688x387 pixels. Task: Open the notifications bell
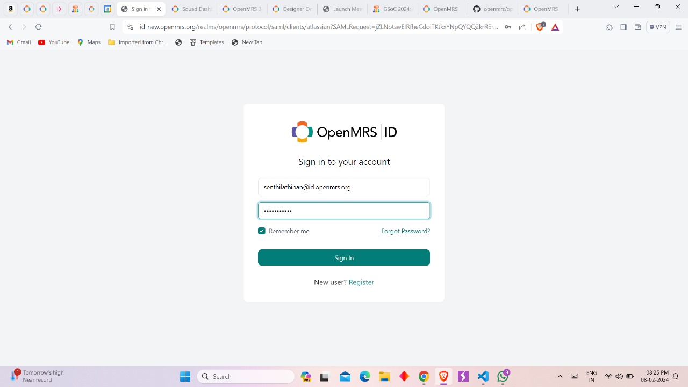click(676, 376)
